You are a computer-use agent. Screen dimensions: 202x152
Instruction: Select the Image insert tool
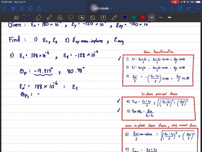click(93, 18)
